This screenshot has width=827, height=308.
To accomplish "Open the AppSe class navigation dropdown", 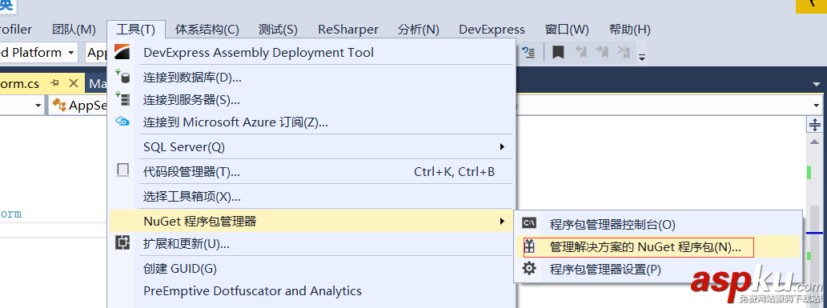I will click(77, 106).
